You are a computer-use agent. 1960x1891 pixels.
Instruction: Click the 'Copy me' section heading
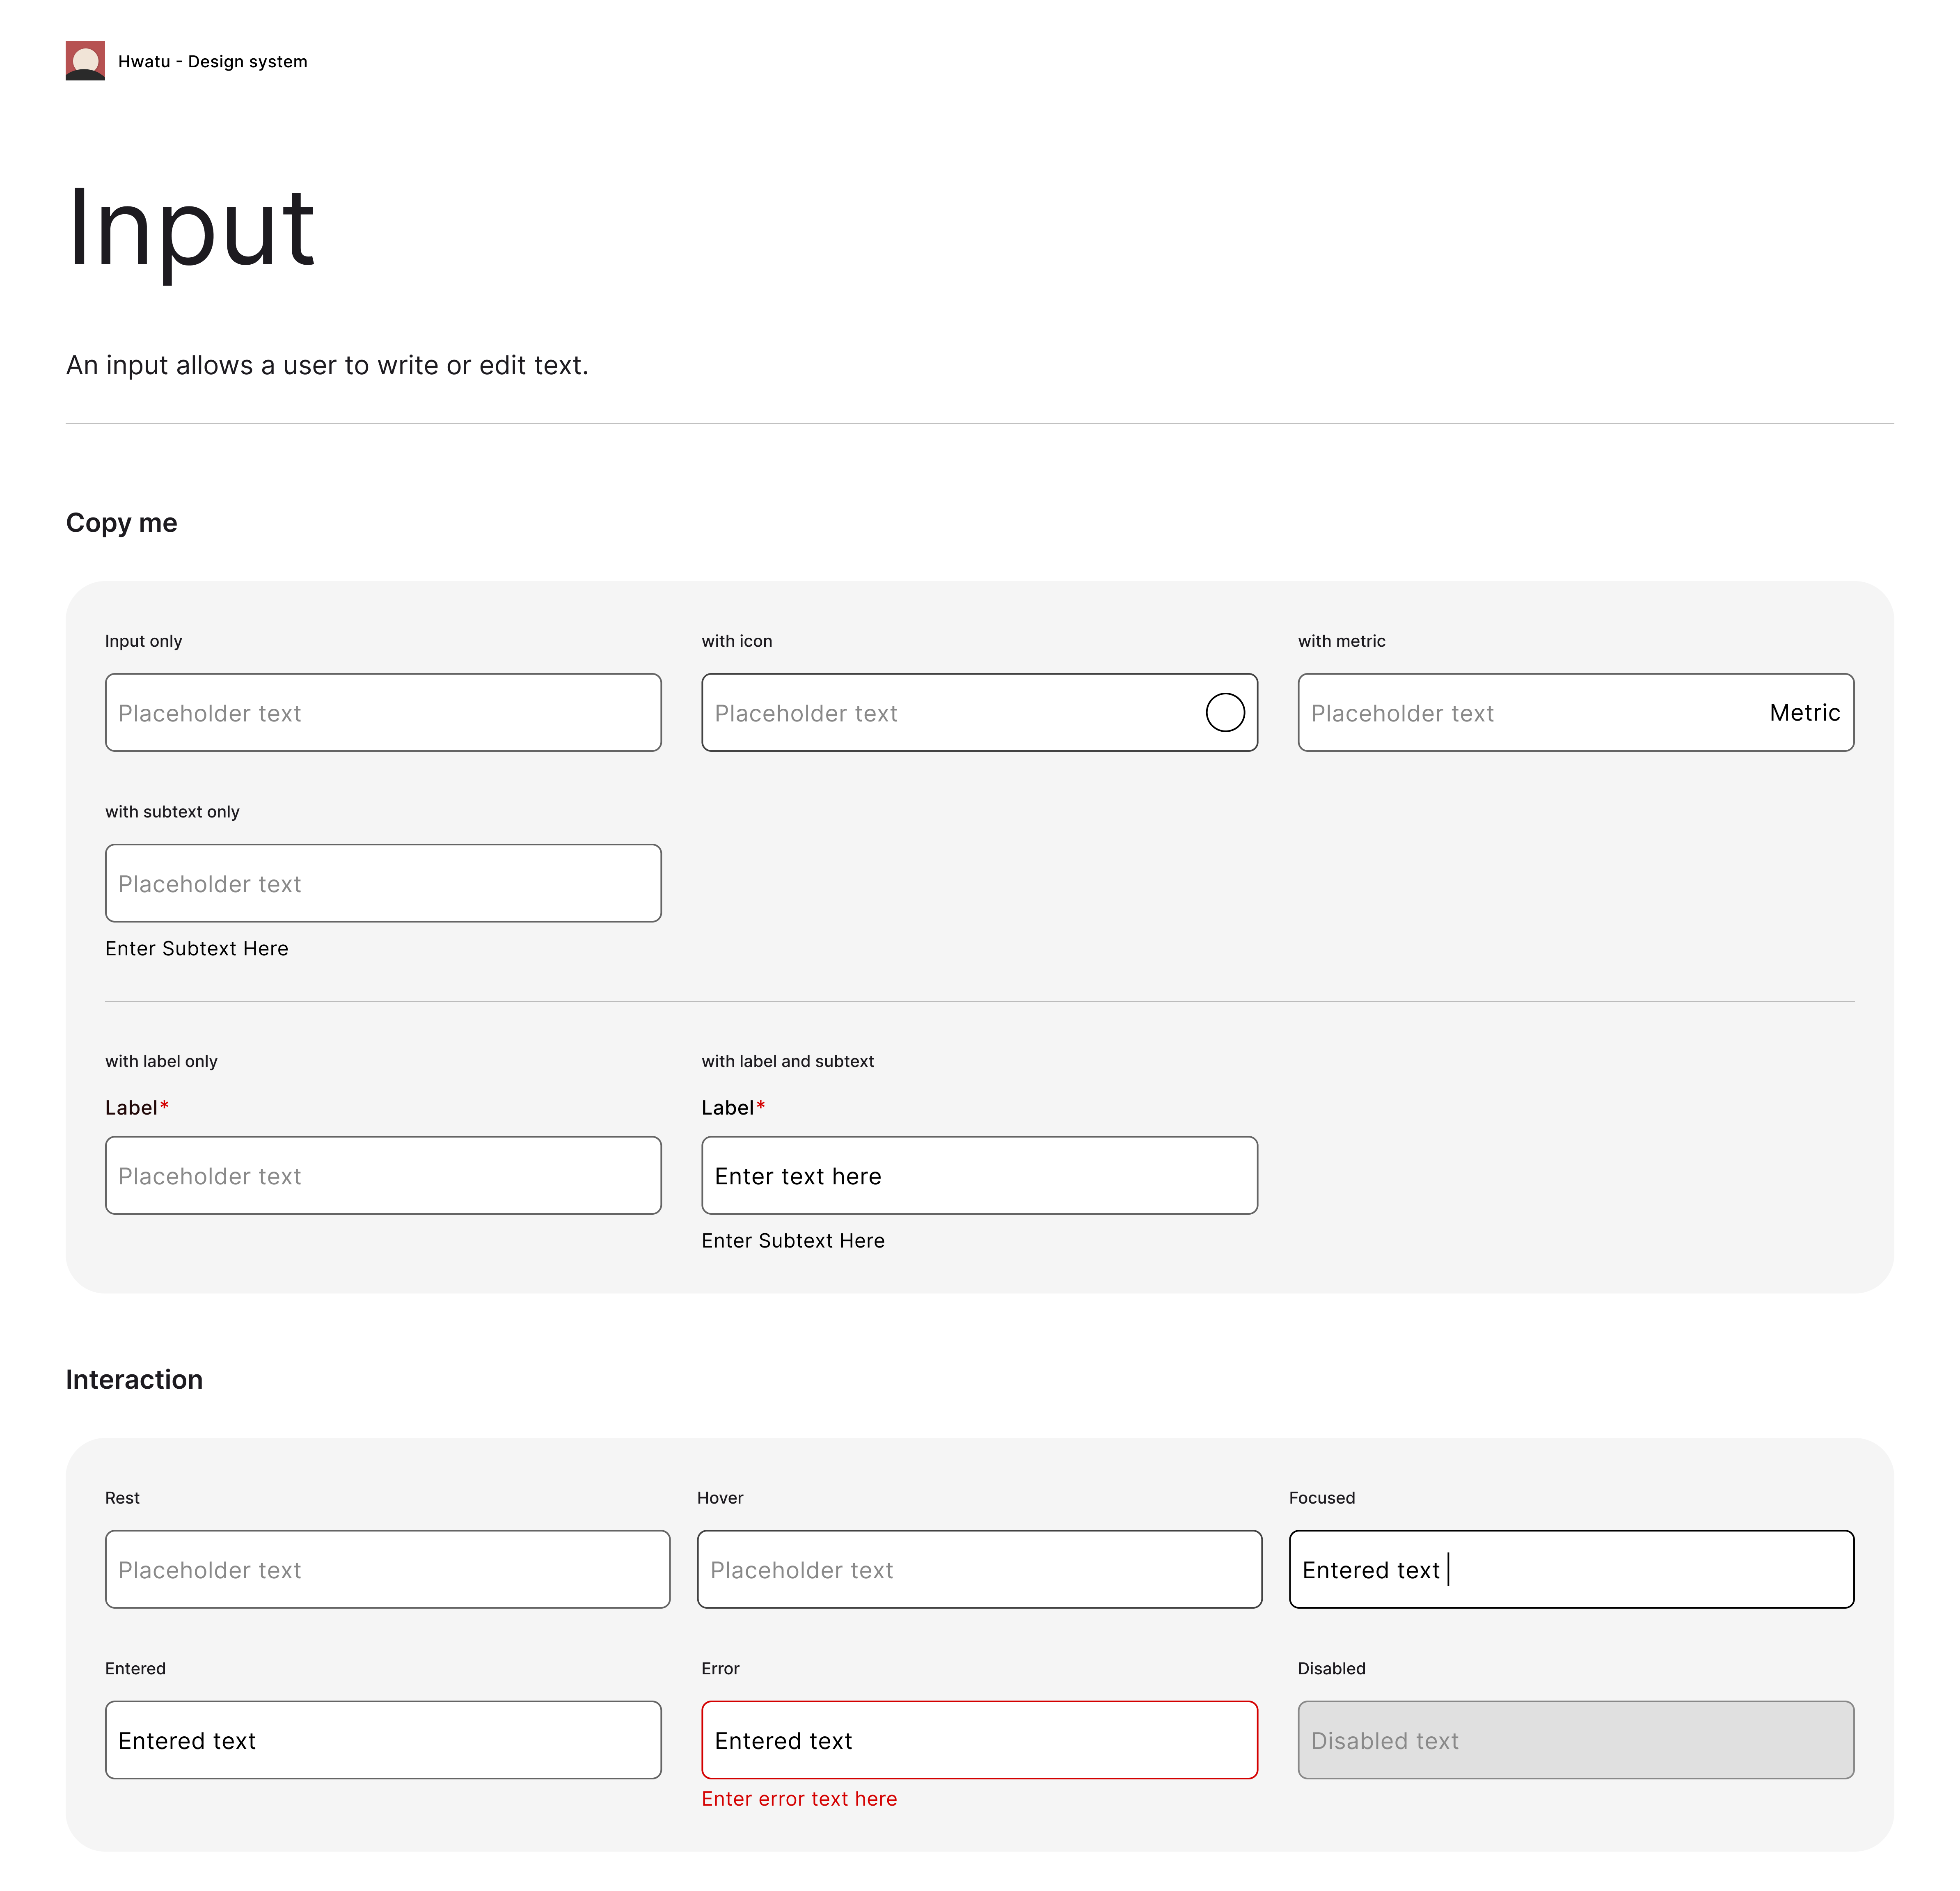tap(122, 523)
